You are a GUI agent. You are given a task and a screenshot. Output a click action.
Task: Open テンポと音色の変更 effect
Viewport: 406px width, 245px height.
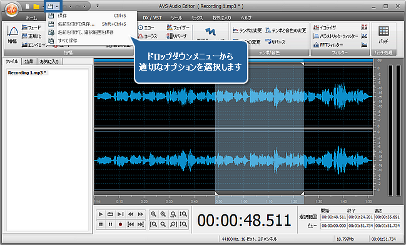pos(286,30)
